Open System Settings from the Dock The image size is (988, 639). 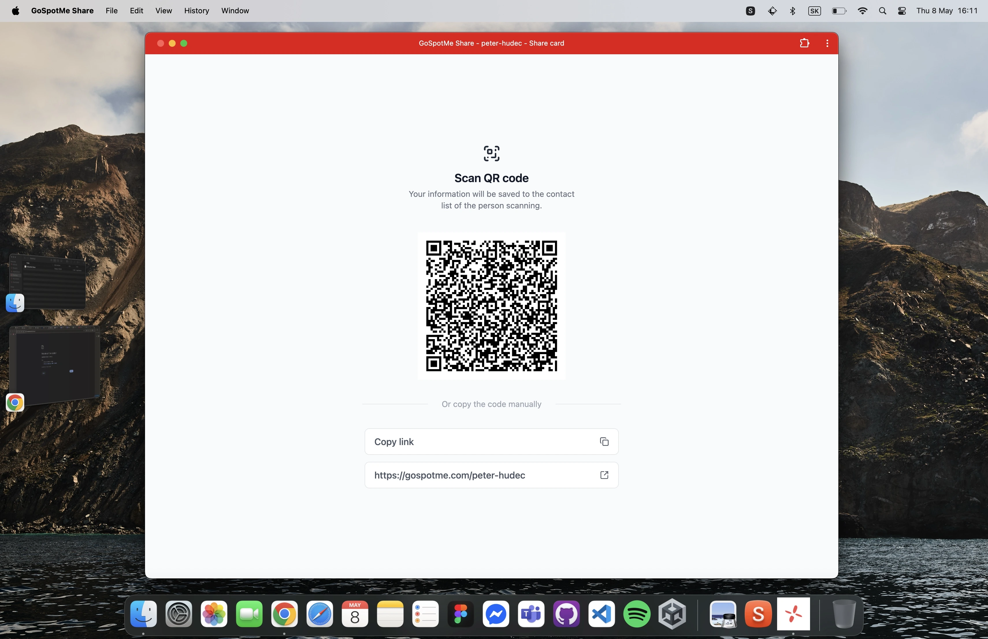[x=179, y=614]
